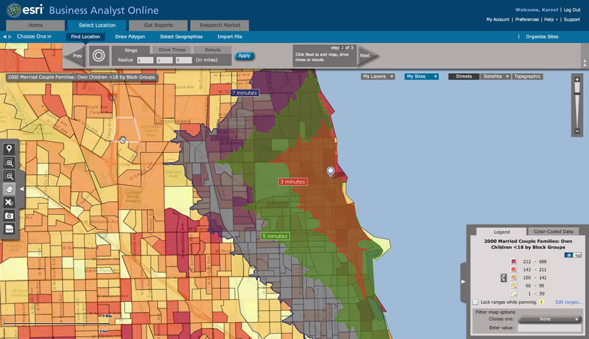Activate the pan hand tool
This screenshot has height=339, width=589.
[9, 189]
